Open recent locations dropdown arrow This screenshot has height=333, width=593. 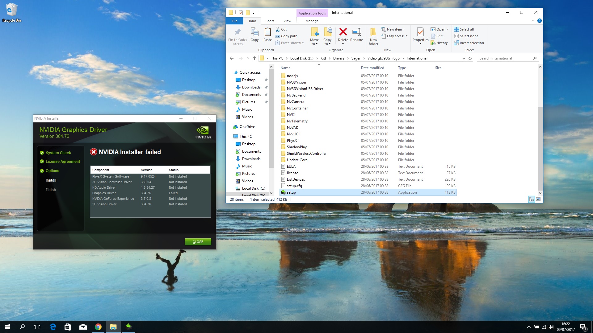coord(248,58)
